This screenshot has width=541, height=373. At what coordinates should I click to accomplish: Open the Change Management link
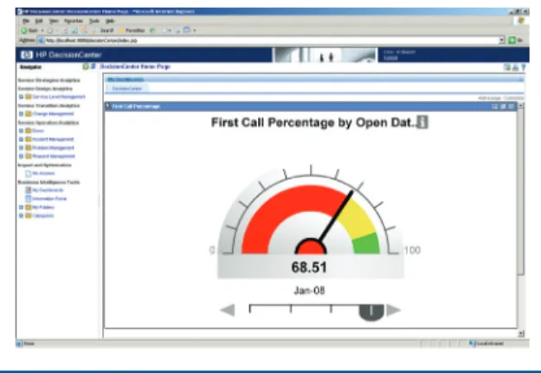53,114
